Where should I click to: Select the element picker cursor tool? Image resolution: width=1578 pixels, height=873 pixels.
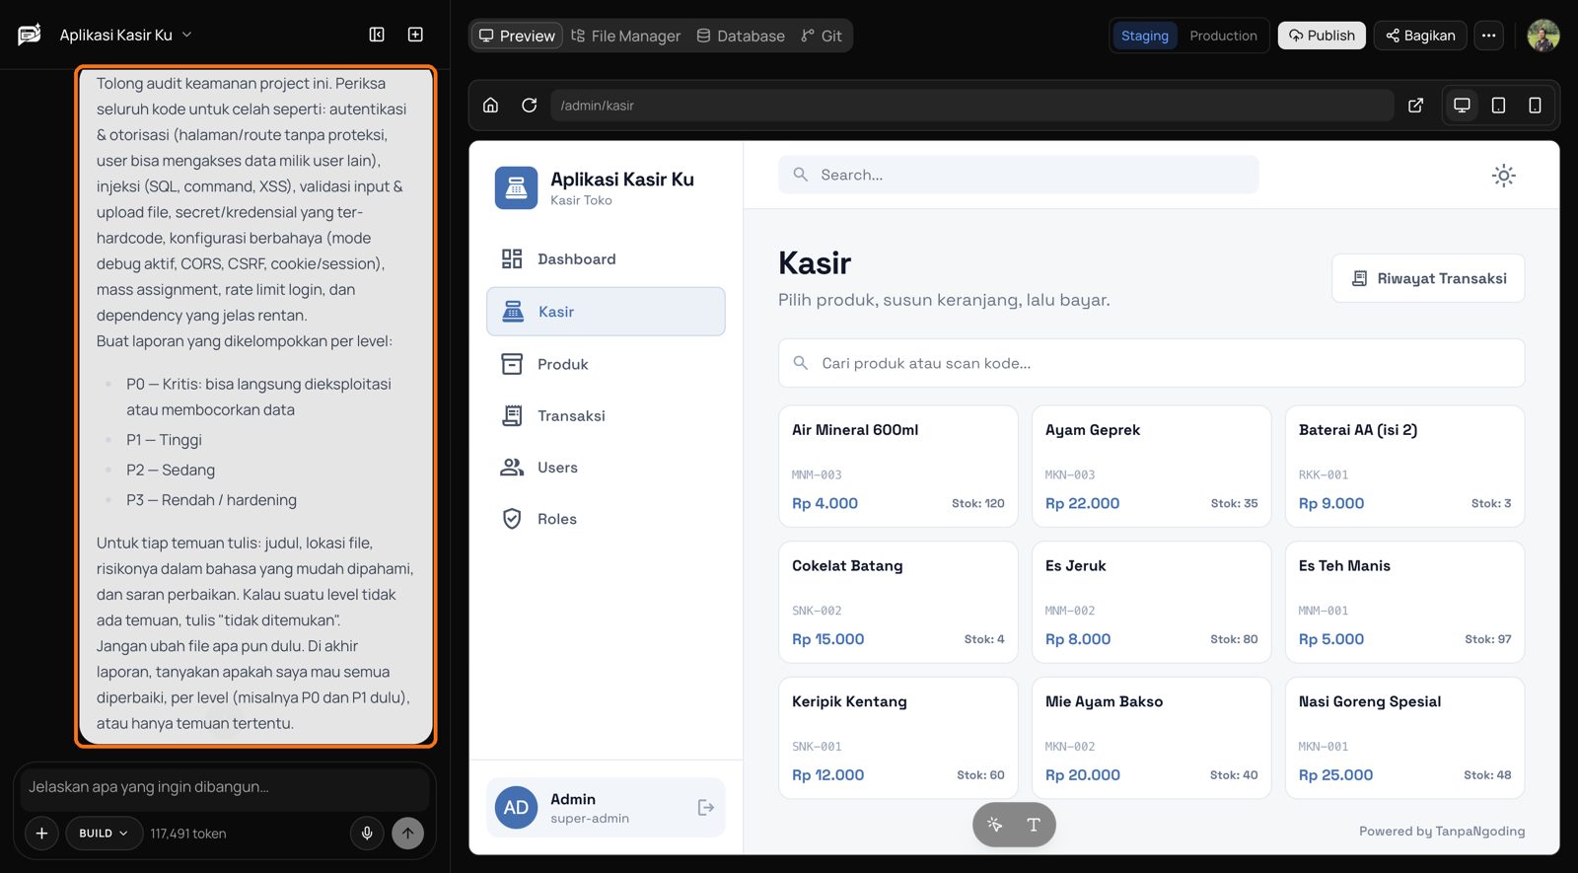click(994, 825)
